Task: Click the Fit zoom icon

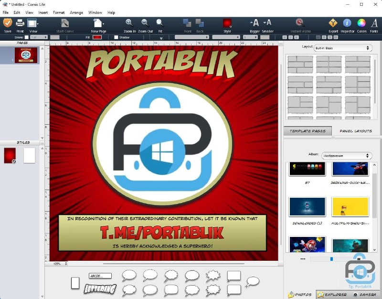Action: point(160,23)
